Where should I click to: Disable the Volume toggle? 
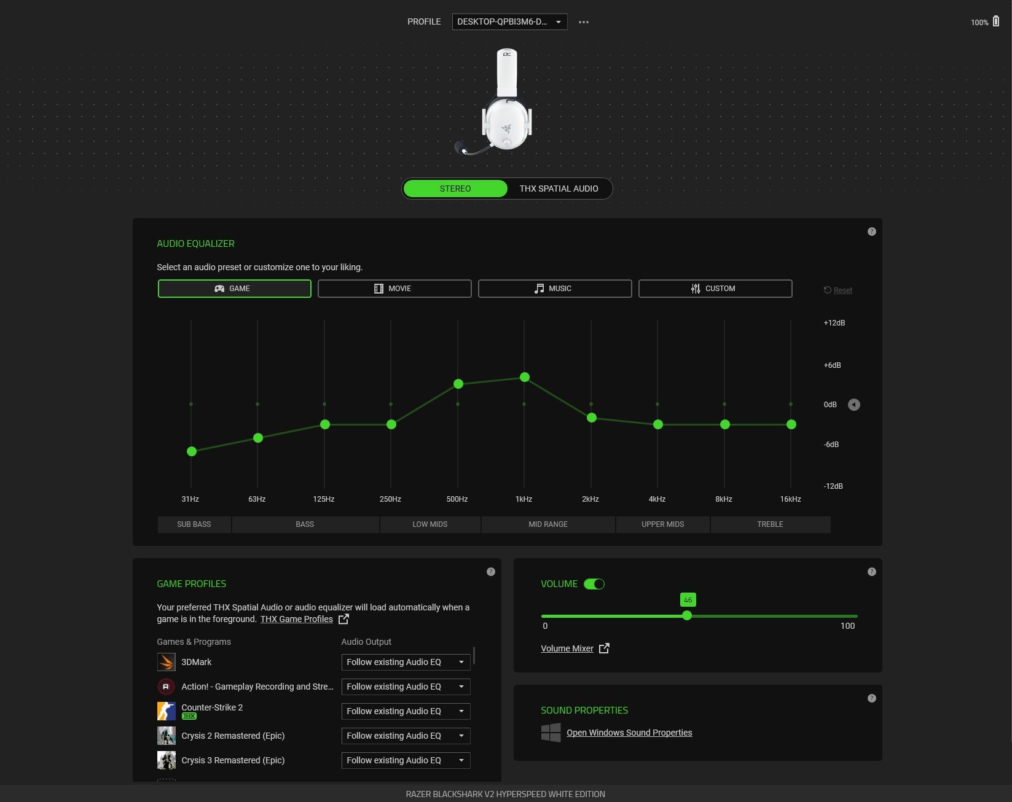(594, 583)
